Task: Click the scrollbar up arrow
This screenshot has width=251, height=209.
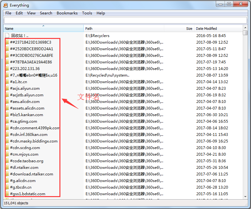Action: pos(245,28)
